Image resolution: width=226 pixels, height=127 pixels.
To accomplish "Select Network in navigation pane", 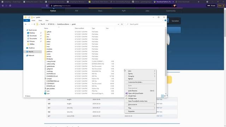I will coord(31,55).
